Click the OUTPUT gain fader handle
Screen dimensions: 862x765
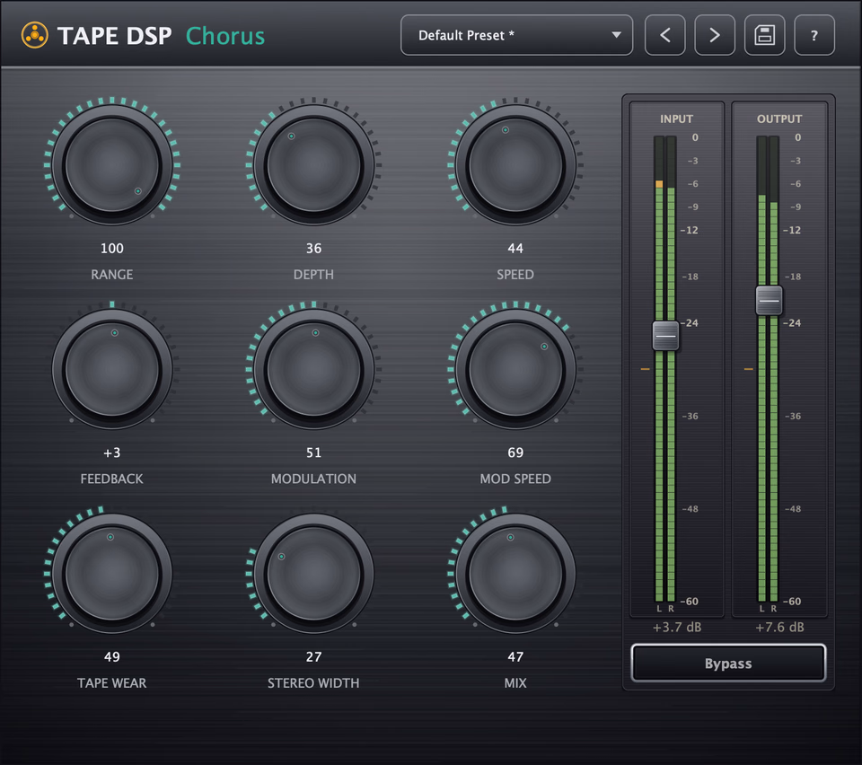[x=769, y=300]
